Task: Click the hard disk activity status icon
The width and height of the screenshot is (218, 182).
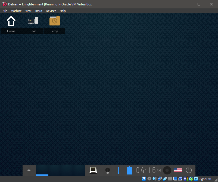Action: click(x=144, y=179)
